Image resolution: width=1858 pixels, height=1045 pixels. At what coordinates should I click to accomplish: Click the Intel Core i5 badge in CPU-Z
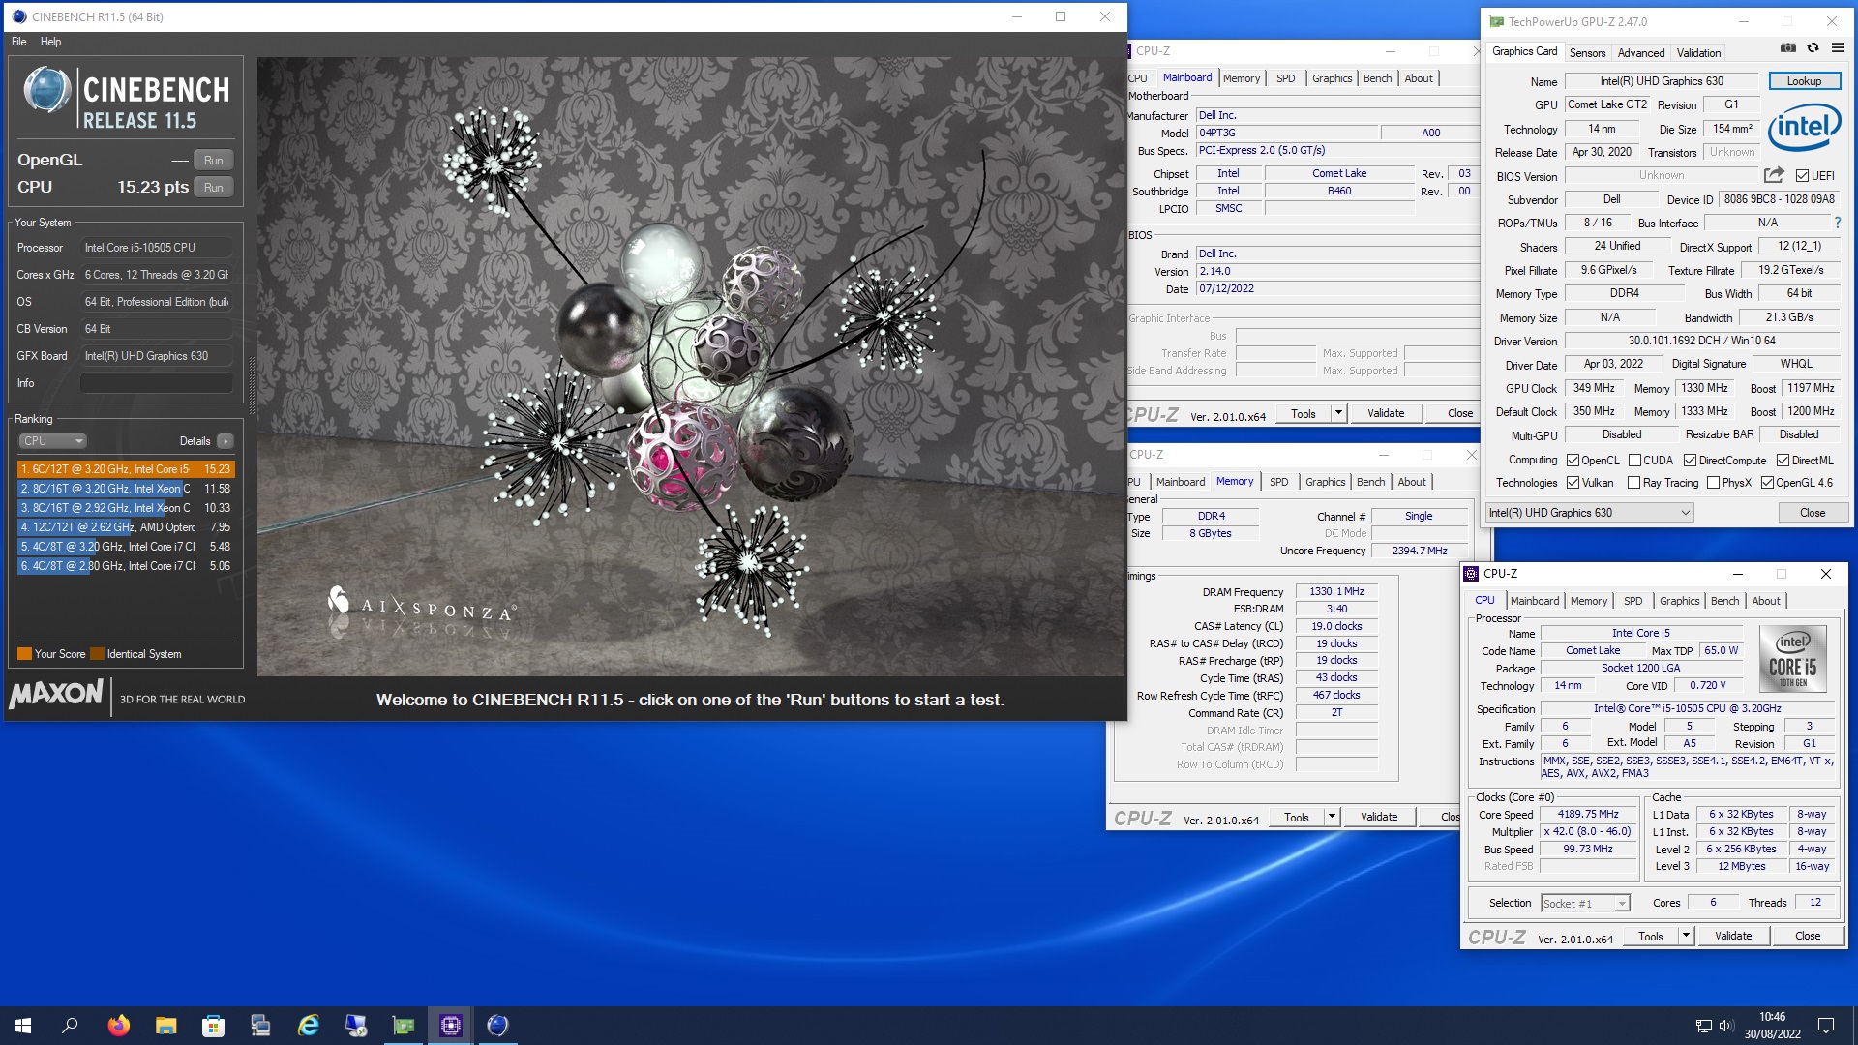coord(1792,658)
